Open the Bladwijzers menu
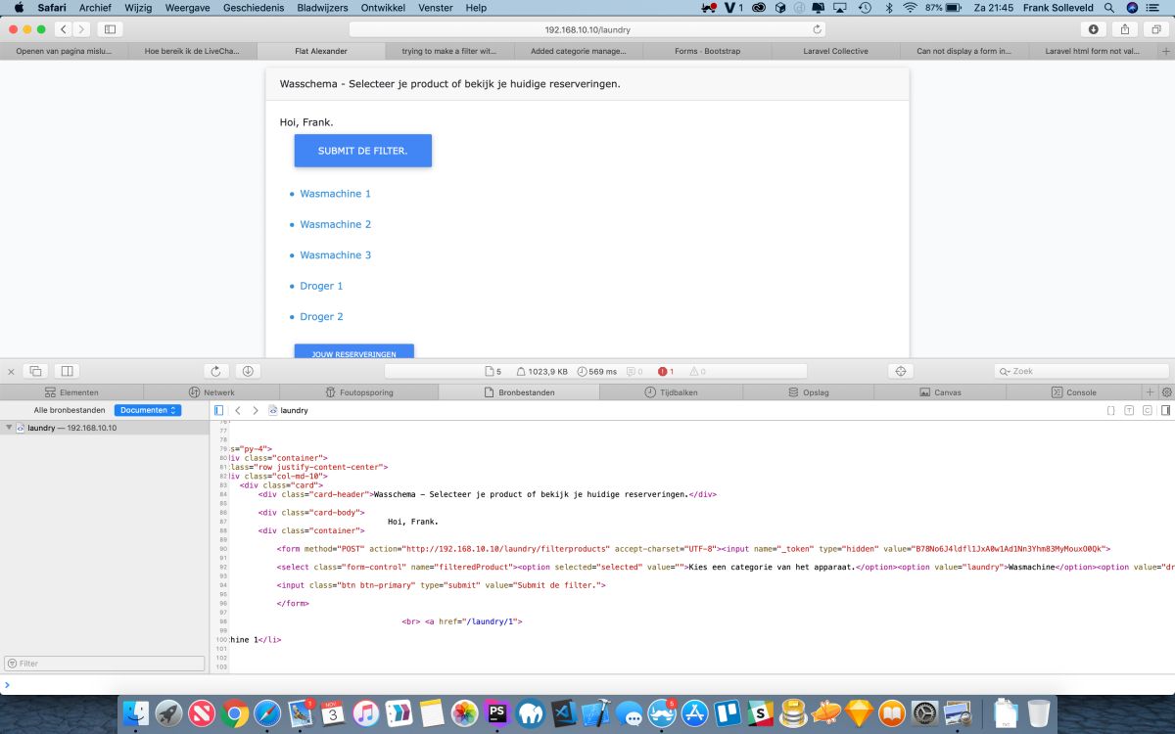The height and width of the screenshot is (734, 1175). point(323,7)
